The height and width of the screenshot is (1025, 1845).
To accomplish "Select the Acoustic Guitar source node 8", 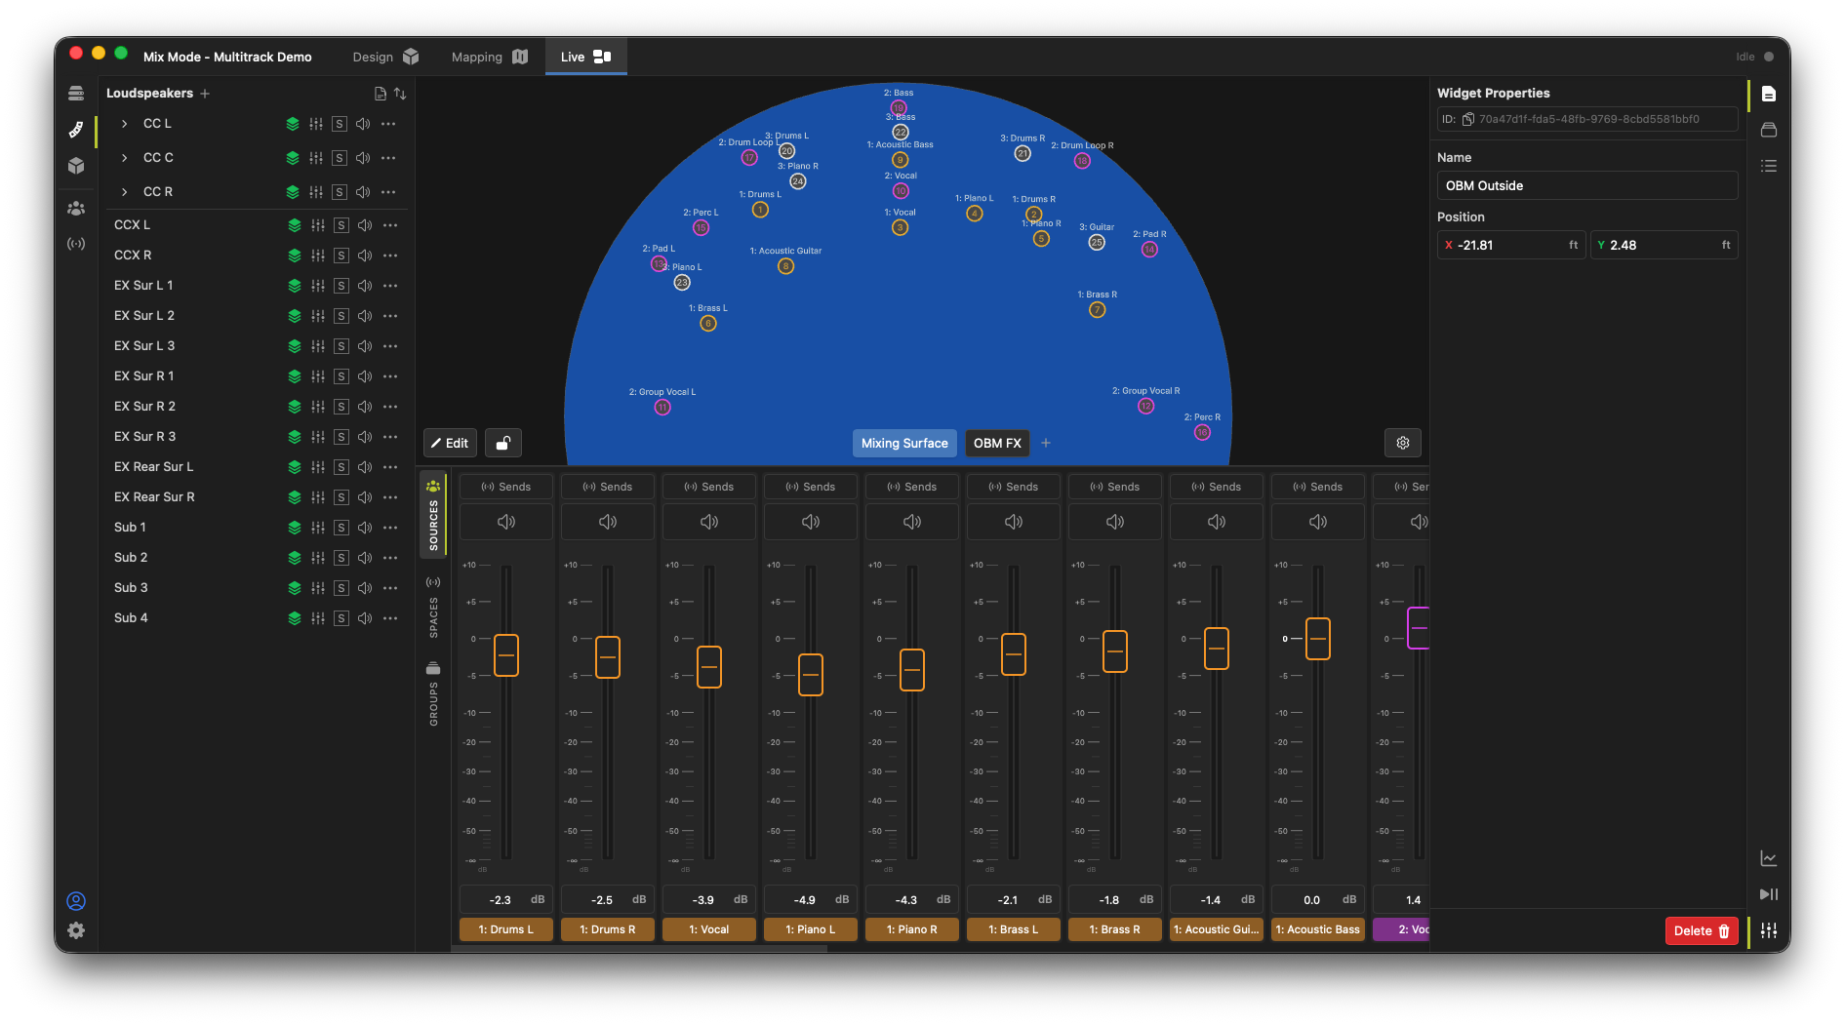I will point(785,266).
